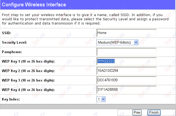Click the introductory description paragraph
176x116 pixels.
pos(85,19)
